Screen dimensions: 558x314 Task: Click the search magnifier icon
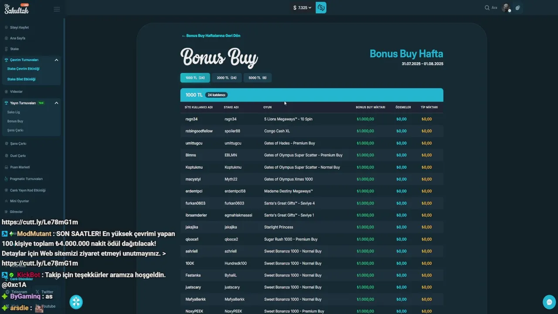[487, 8]
